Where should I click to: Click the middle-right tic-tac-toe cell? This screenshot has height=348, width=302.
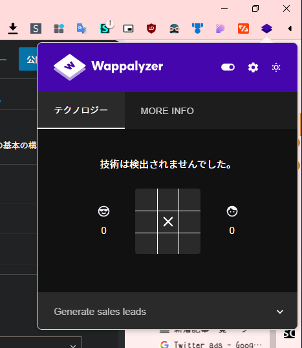coord(189,222)
